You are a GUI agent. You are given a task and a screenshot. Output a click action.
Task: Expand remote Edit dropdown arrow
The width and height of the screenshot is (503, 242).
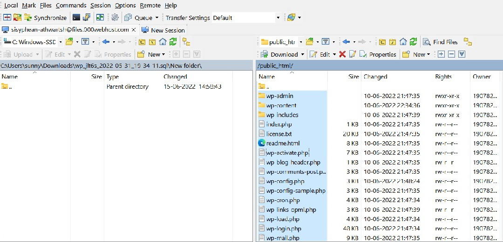[334, 54]
